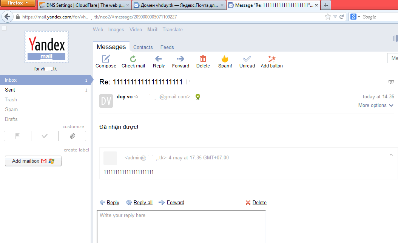The width and height of the screenshot is (398, 243).
Task: Open the Firefox menu dropdown
Action: 18,3
